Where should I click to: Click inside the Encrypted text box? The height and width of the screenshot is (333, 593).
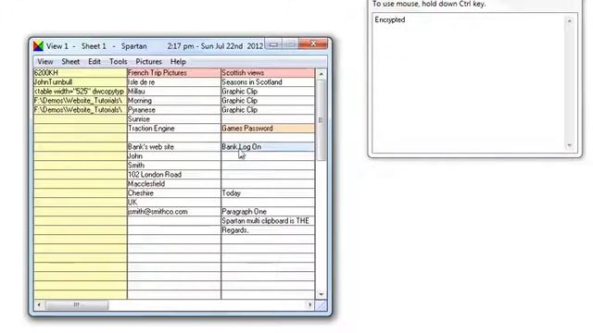click(468, 82)
